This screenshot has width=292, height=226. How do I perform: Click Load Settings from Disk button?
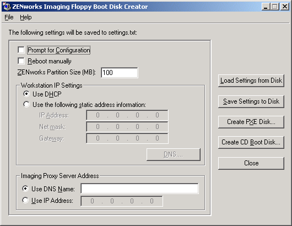(x=251, y=80)
